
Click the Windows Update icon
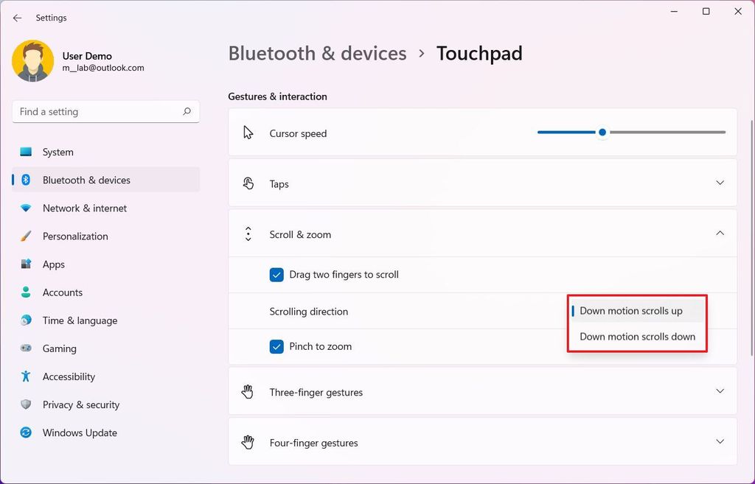click(x=24, y=432)
